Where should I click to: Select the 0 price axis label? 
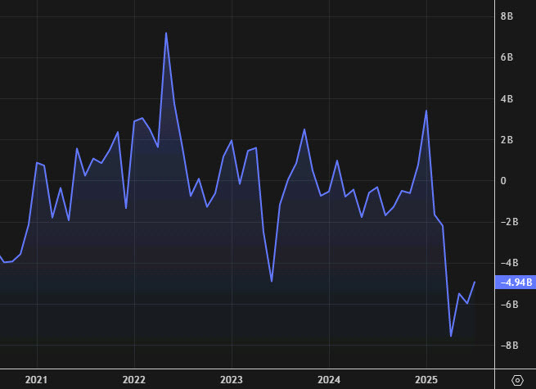[x=503, y=181]
